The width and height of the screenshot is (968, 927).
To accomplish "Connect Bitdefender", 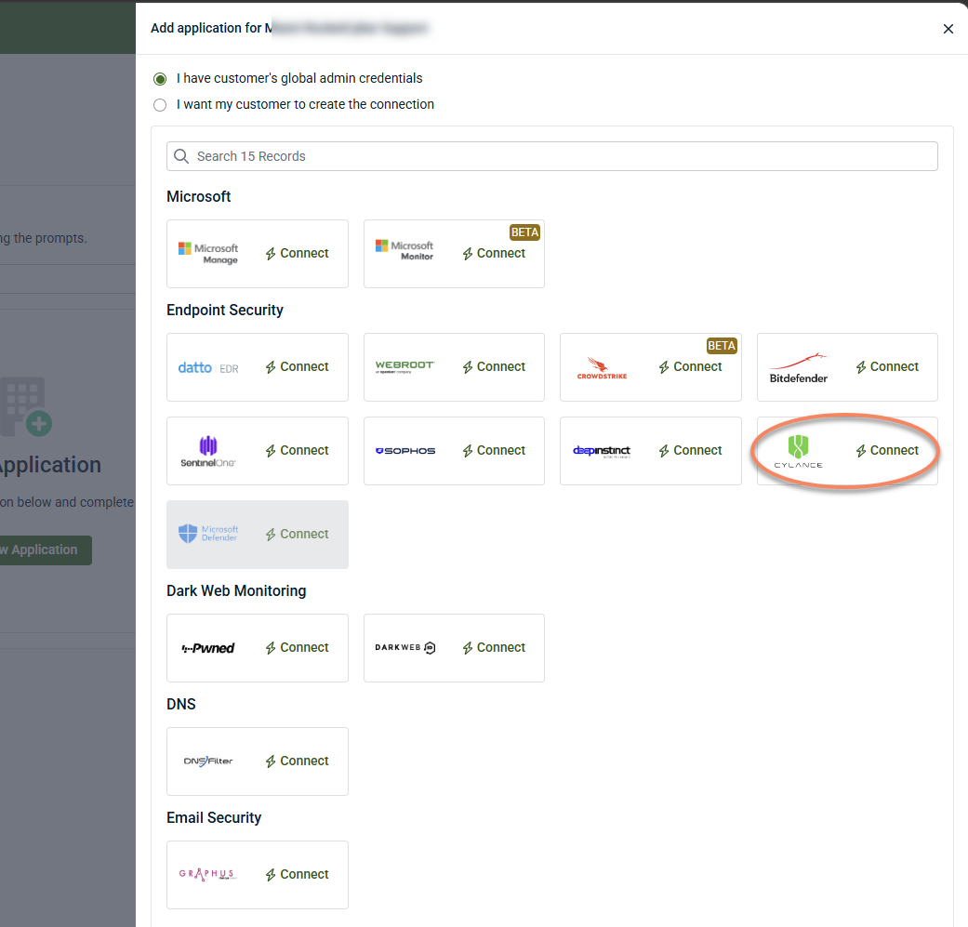I will point(887,366).
